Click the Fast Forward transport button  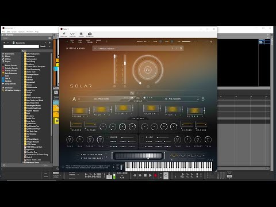[x=140, y=175]
